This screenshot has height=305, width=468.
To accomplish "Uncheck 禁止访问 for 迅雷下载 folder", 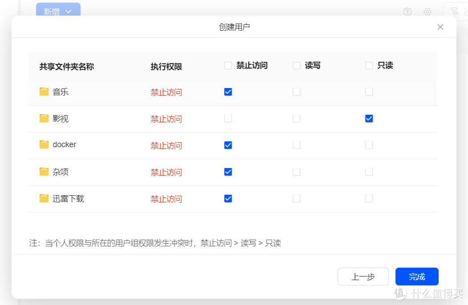I will click(x=228, y=198).
